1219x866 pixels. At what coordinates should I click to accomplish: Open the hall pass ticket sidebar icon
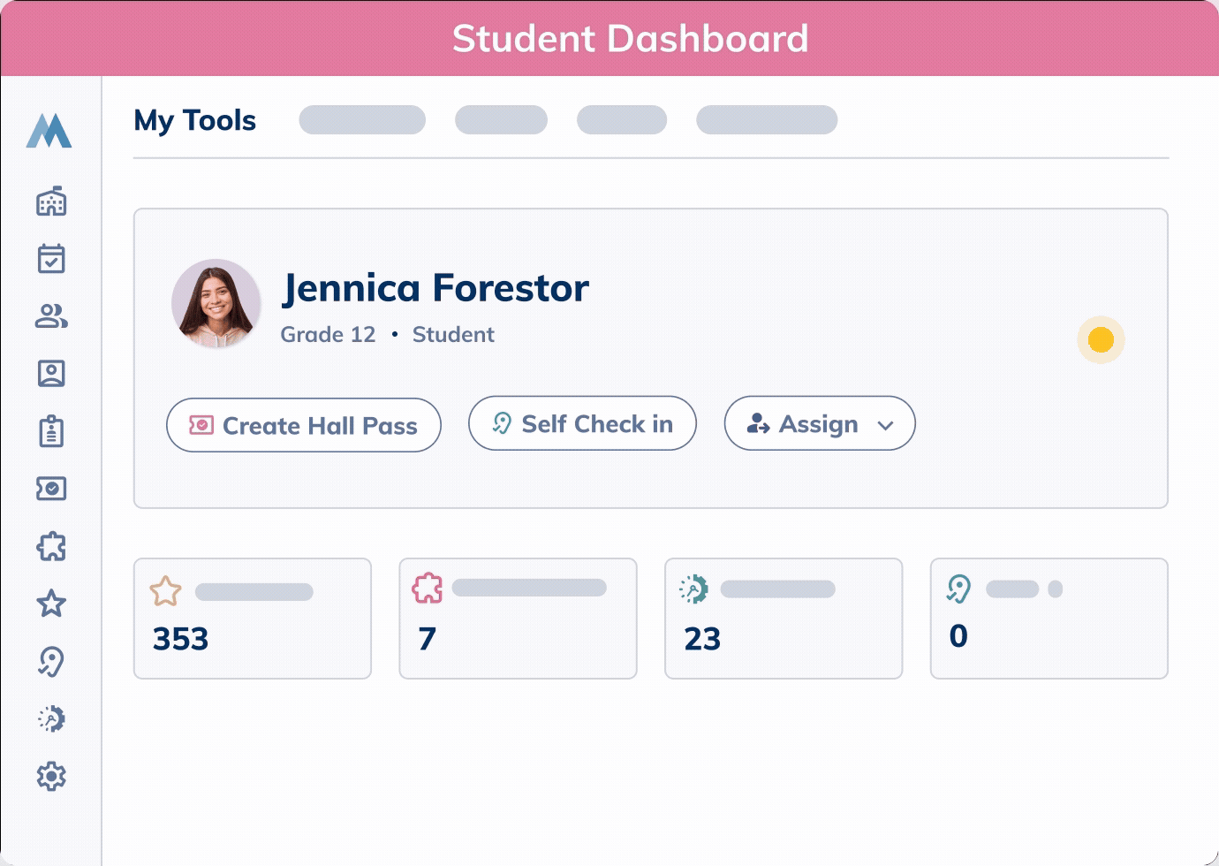click(51, 489)
